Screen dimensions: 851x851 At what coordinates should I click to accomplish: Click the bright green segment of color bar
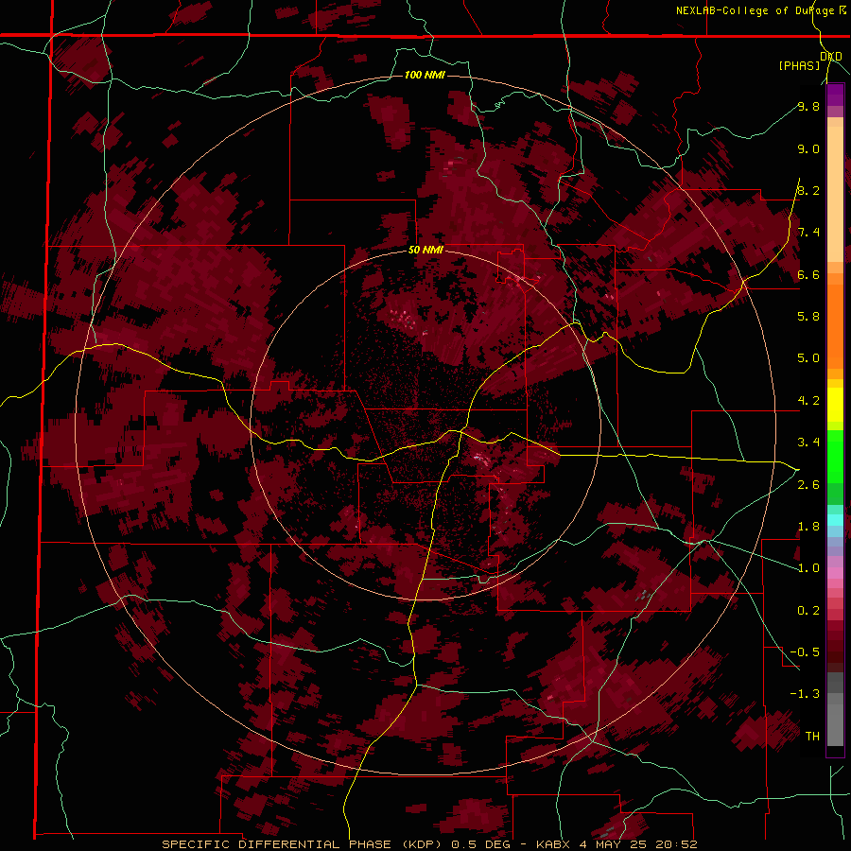tap(835, 457)
